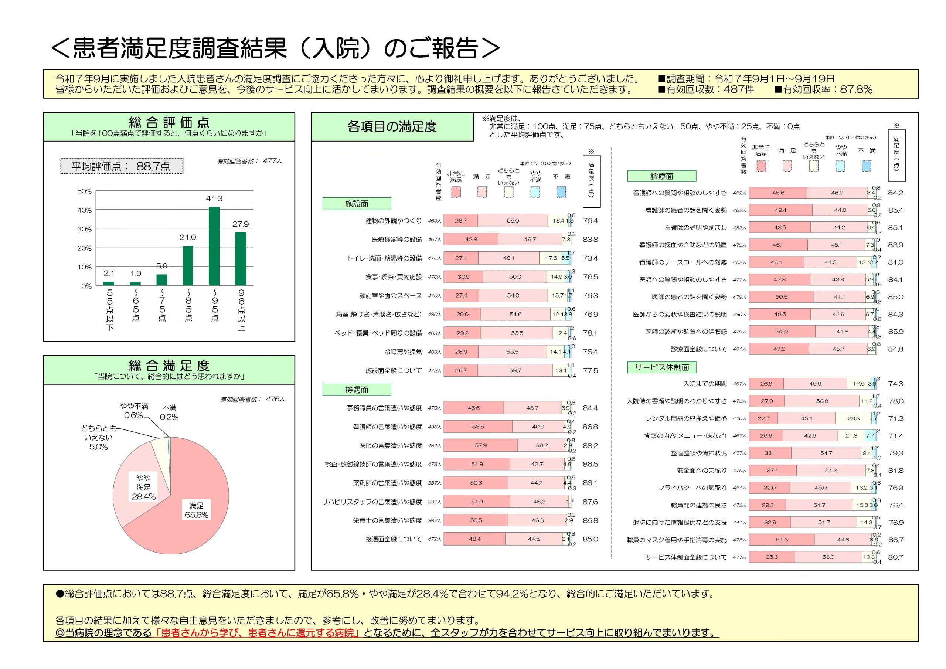This screenshot has height=669, width=946.
Task: Click the 施設面 section label
Action: [356, 204]
